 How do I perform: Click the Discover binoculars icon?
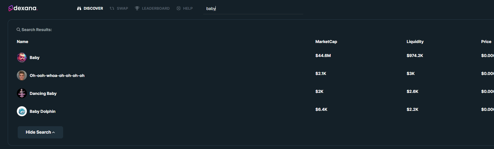(79, 8)
